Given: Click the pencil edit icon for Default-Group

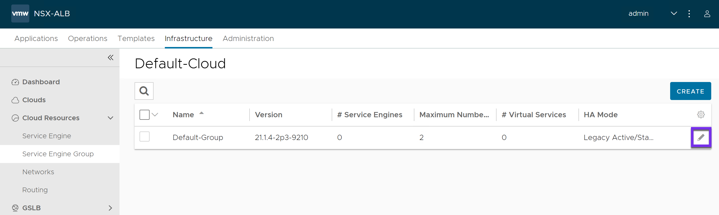Looking at the screenshot, I should coord(700,137).
